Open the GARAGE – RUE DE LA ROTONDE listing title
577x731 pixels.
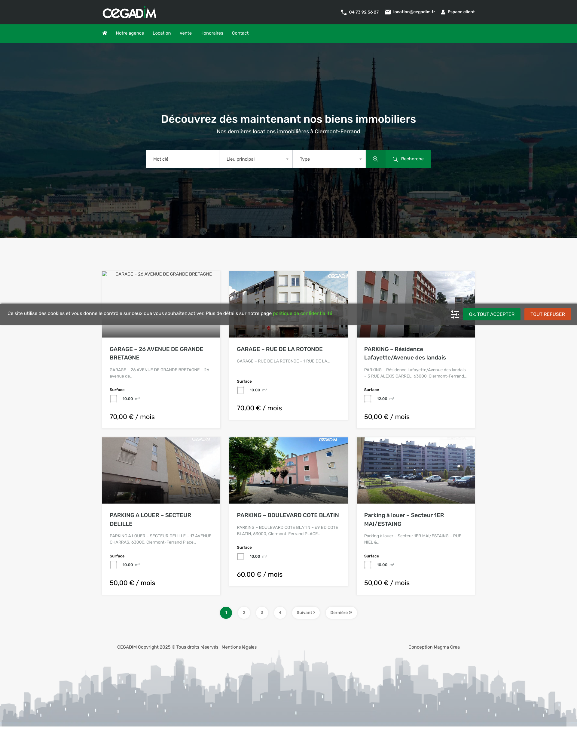[280, 349]
